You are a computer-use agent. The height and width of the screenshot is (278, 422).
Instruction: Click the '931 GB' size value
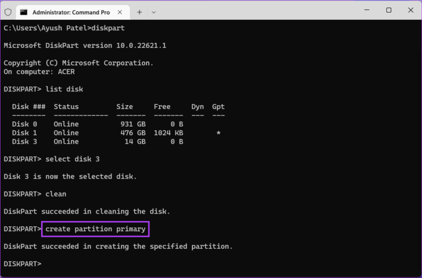click(x=133, y=124)
